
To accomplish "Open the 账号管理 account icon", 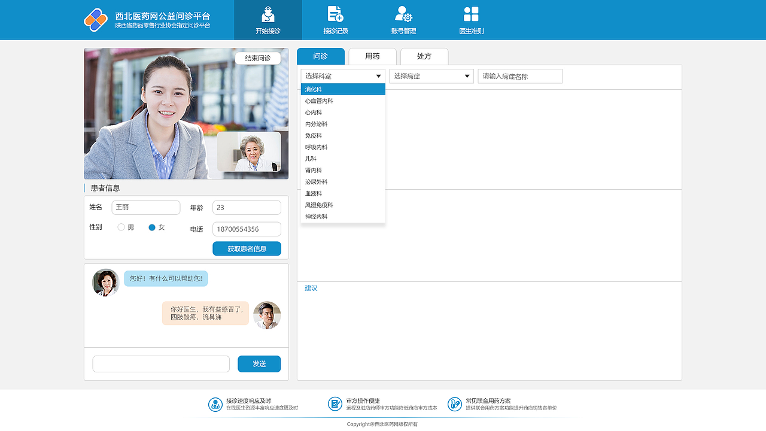I will tap(403, 14).
